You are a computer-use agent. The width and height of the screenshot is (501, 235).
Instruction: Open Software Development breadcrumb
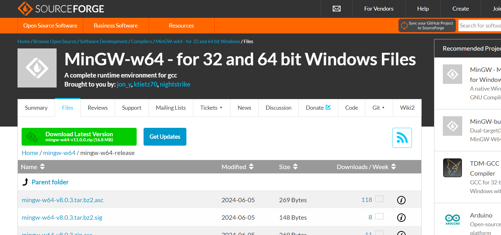point(104,42)
